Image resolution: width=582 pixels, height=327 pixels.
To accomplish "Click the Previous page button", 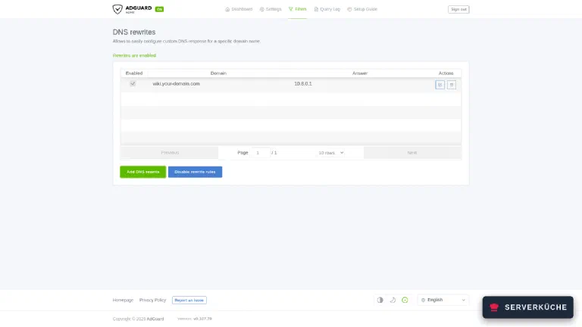I will 170,153.
